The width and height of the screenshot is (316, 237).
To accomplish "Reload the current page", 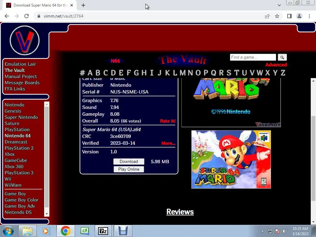I will [x=27, y=16].
